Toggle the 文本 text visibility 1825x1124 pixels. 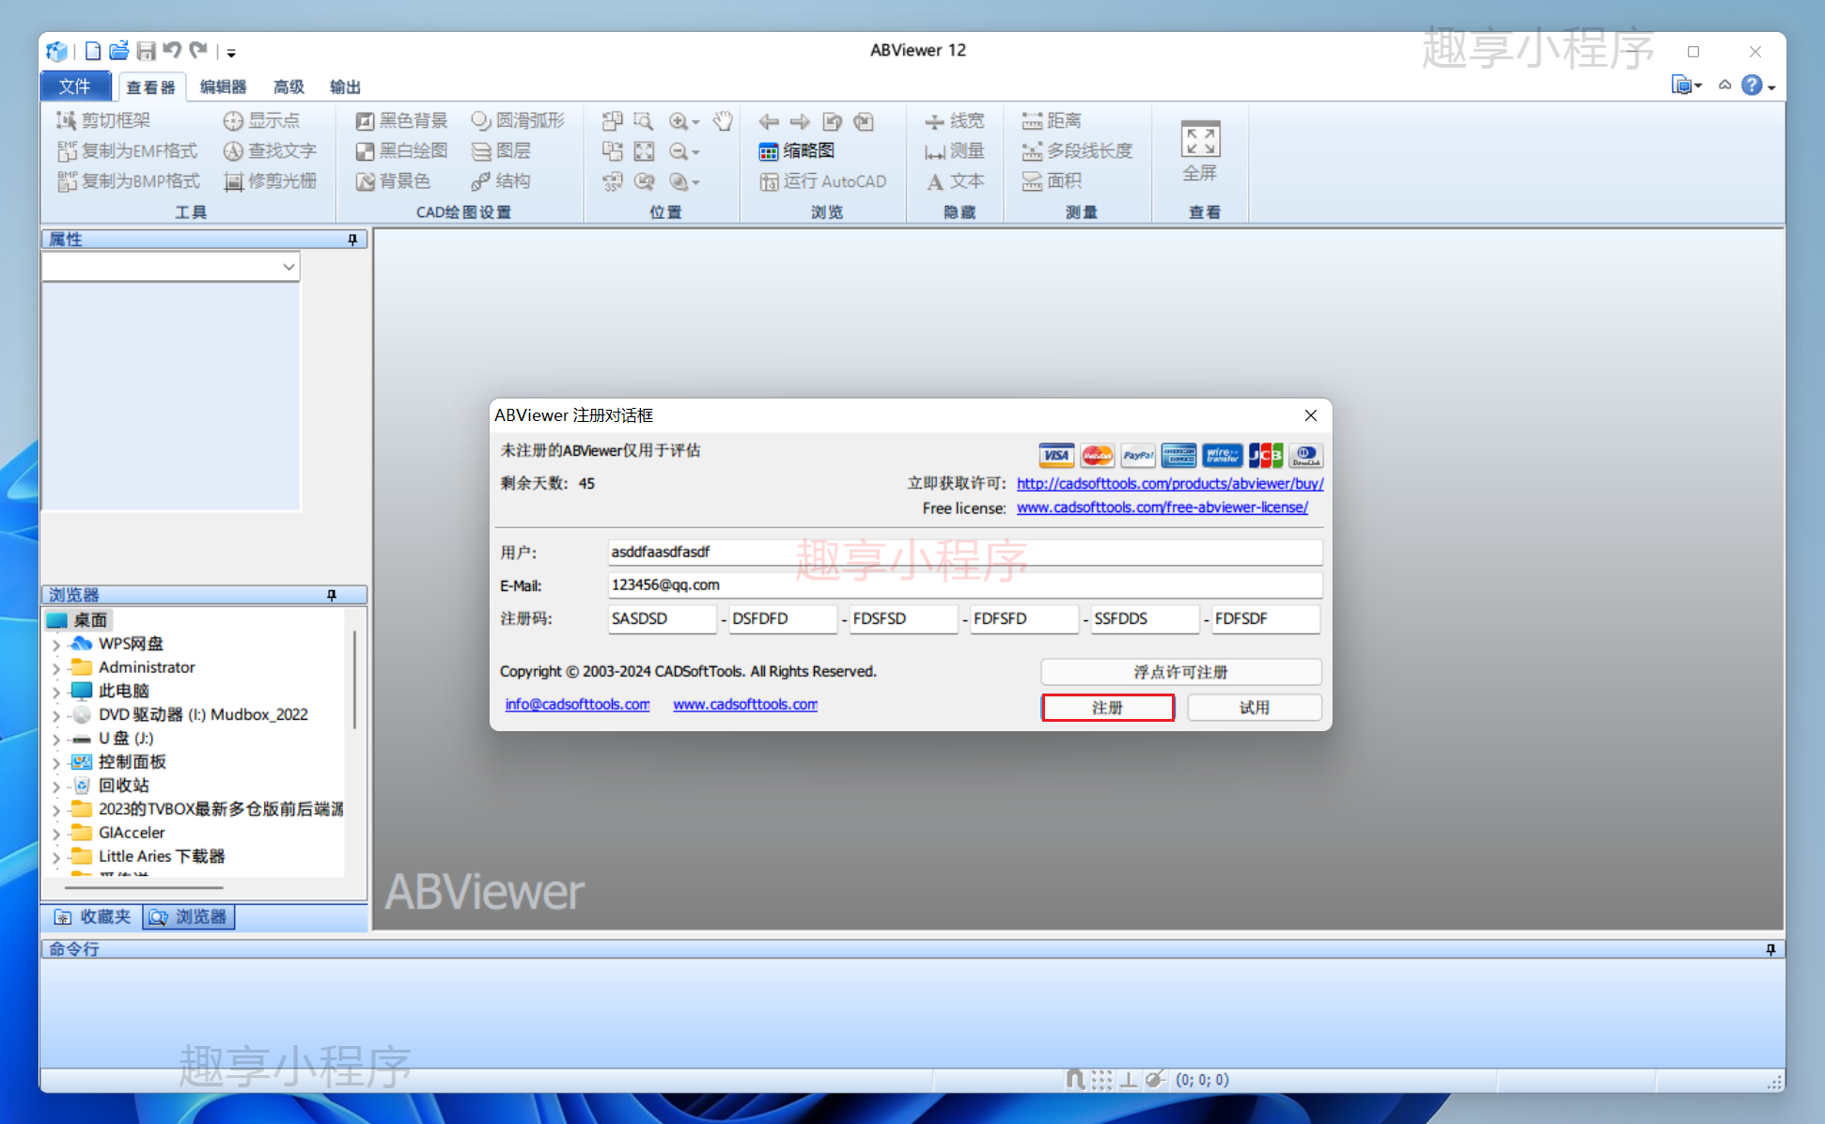pos(955,180)
